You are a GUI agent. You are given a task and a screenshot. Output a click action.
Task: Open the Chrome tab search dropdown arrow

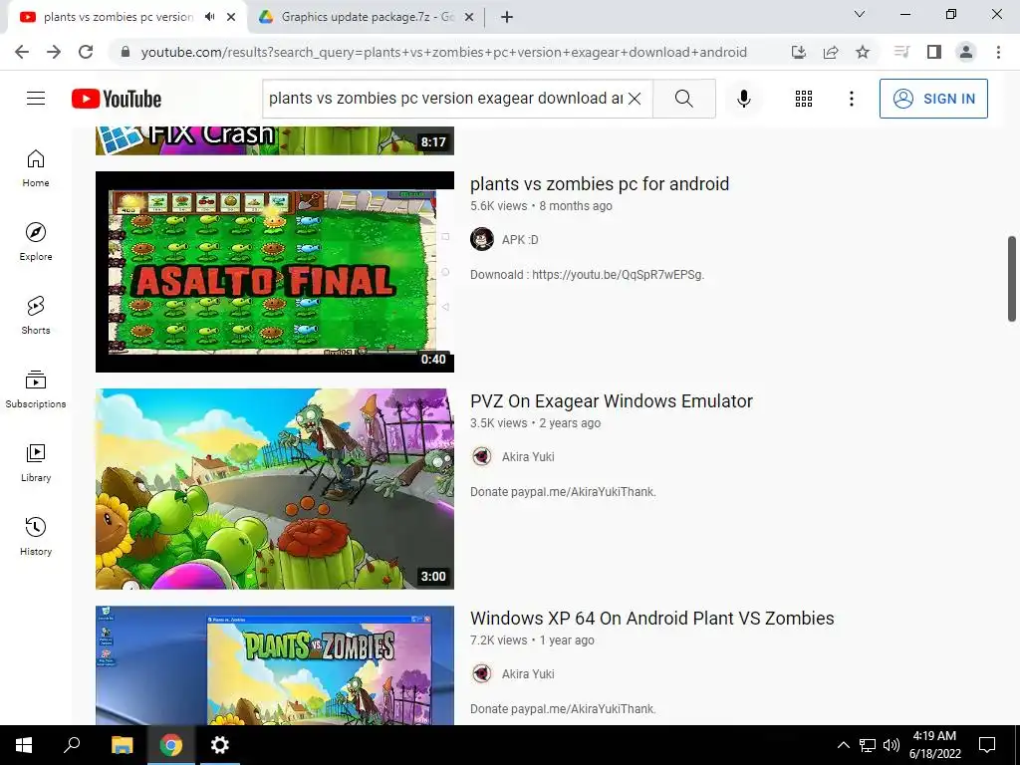point(860,14)
